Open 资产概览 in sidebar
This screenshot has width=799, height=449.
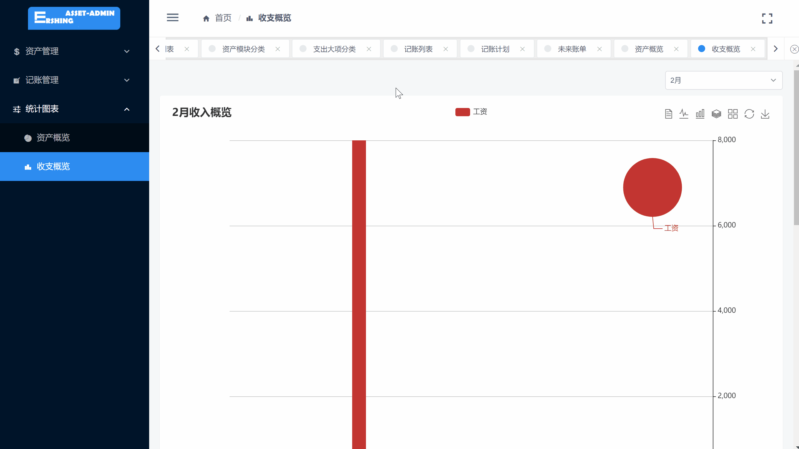point(53,137)
